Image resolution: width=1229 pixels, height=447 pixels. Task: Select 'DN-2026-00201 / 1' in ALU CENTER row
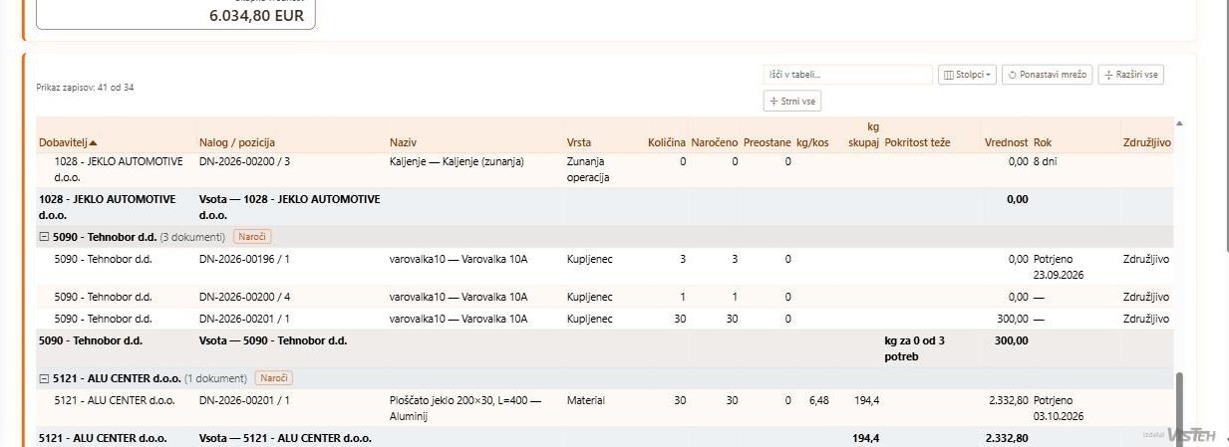(244, 400)
